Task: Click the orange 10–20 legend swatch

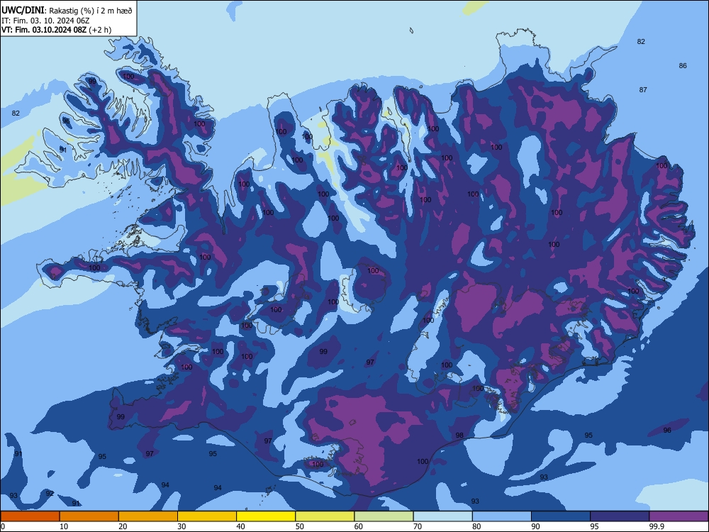Action: 89,516
